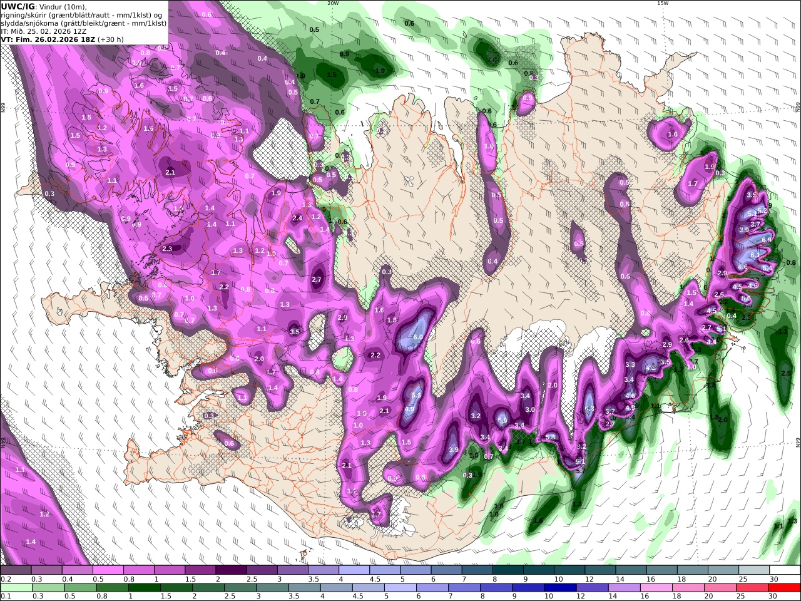Click the 4.9 precipitation value on the map
801x601 pixels.
[x=410, y=409]
